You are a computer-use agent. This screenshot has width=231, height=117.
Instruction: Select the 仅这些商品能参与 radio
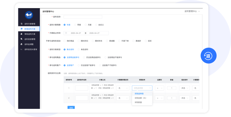tap(84, 57)
